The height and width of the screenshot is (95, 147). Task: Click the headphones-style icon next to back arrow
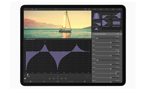pyautogui.click(x=32, y=9)
